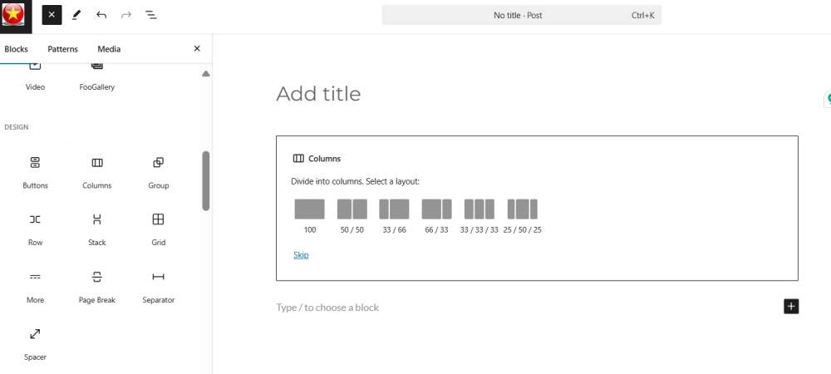Insert a Page Break block
The image size is (831, 374).
pyautogui.click(x=97, y=286)
